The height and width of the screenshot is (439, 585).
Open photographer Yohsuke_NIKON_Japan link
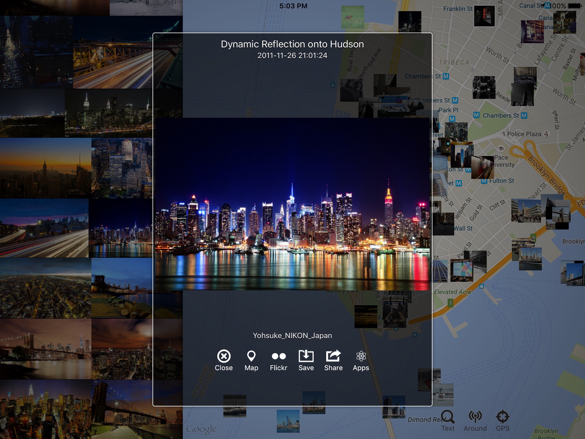292,336
